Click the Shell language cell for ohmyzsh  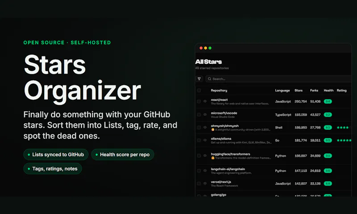[278, 128]
